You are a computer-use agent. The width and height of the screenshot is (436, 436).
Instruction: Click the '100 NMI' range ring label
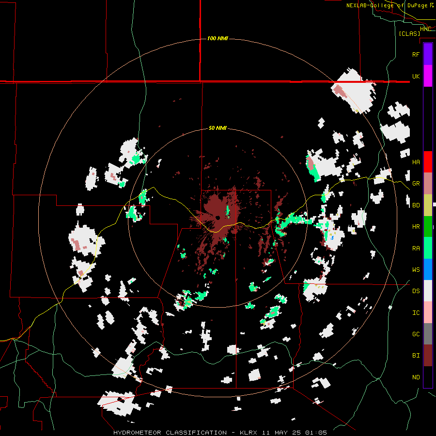[218, 38]
